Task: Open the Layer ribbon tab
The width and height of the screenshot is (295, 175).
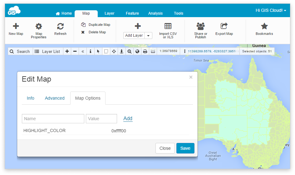Action: tap(109, 13)
